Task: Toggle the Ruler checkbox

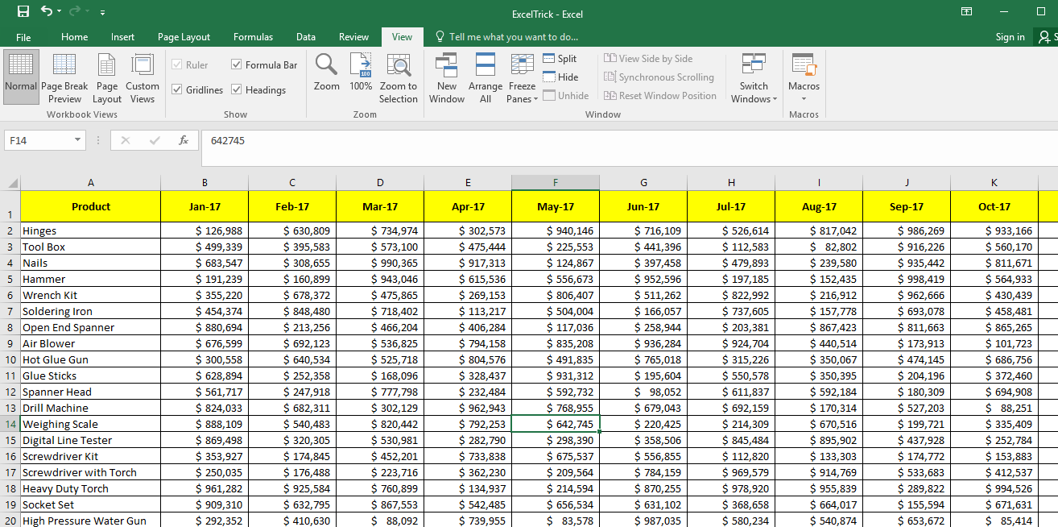Action: point(177,64)
